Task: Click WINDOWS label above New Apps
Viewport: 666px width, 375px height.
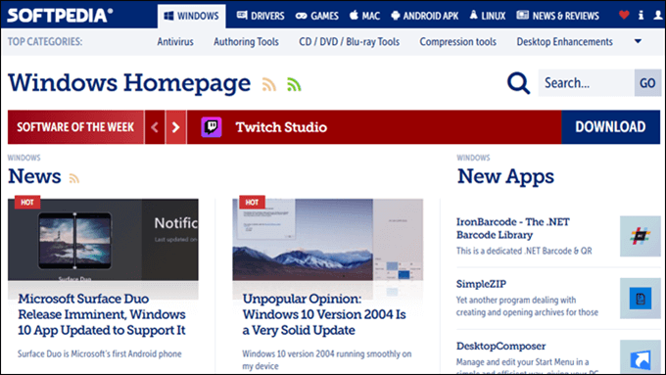Action: point(473,158)
